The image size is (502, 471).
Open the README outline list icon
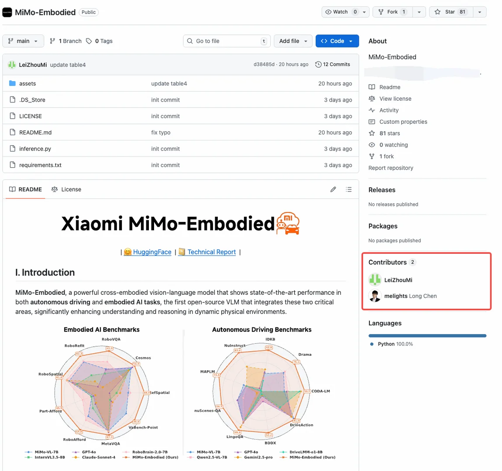click(349, 189)
